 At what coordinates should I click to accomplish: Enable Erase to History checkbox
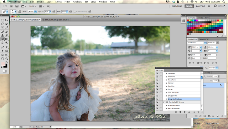[75, 11]
